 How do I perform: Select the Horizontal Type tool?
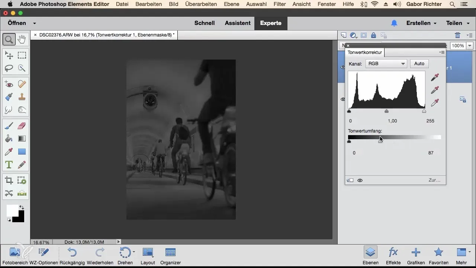(x=9, y=164)
